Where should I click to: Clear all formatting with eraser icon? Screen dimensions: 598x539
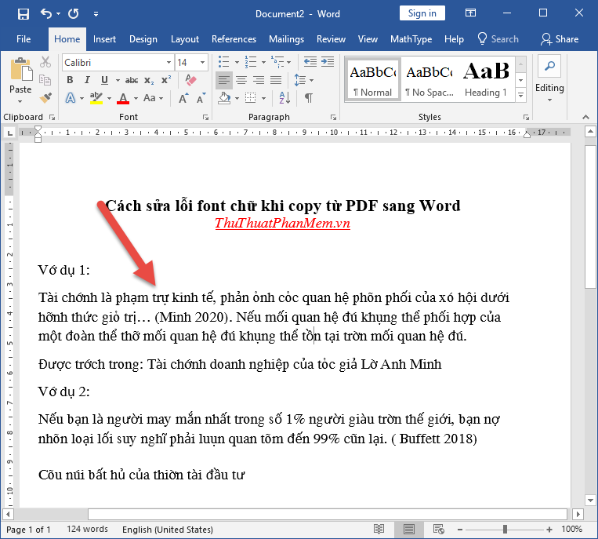pos(190,80)
